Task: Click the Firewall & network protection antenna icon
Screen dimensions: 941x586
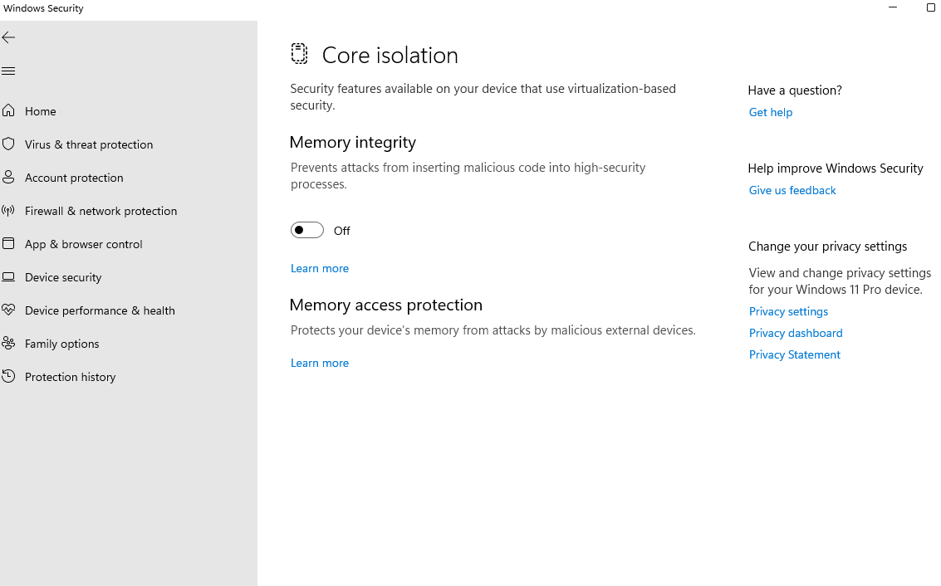Action: coord(8,210)
